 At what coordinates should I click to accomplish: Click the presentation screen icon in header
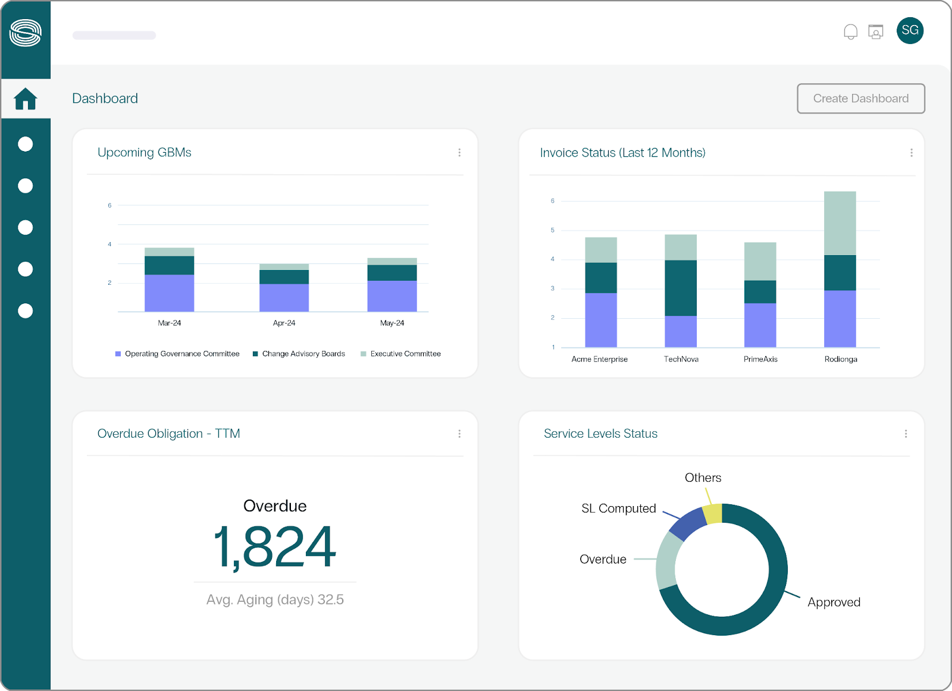click(x=875, y=32)
